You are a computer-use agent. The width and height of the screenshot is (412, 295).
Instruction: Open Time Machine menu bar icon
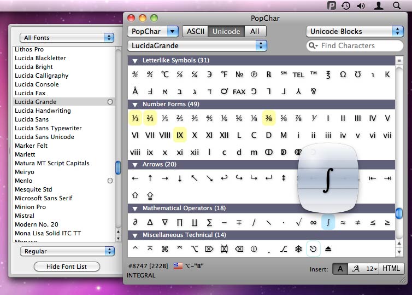pos(346,5)
